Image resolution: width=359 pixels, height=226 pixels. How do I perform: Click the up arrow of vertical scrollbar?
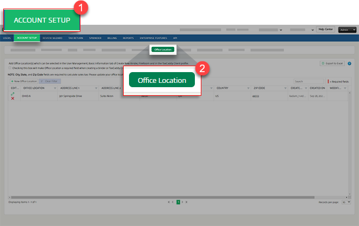350,93
